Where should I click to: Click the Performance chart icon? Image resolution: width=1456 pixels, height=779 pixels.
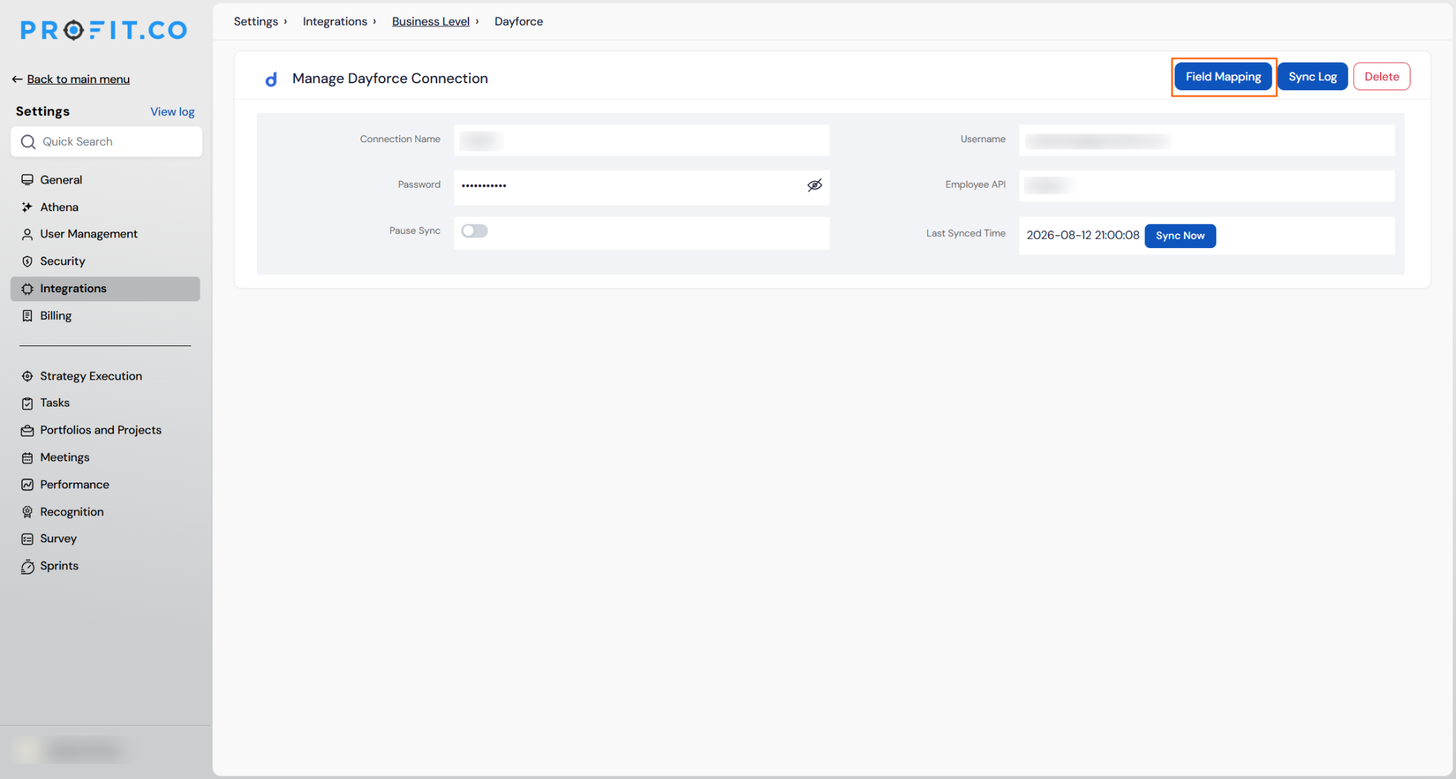[x=27, y=485]
